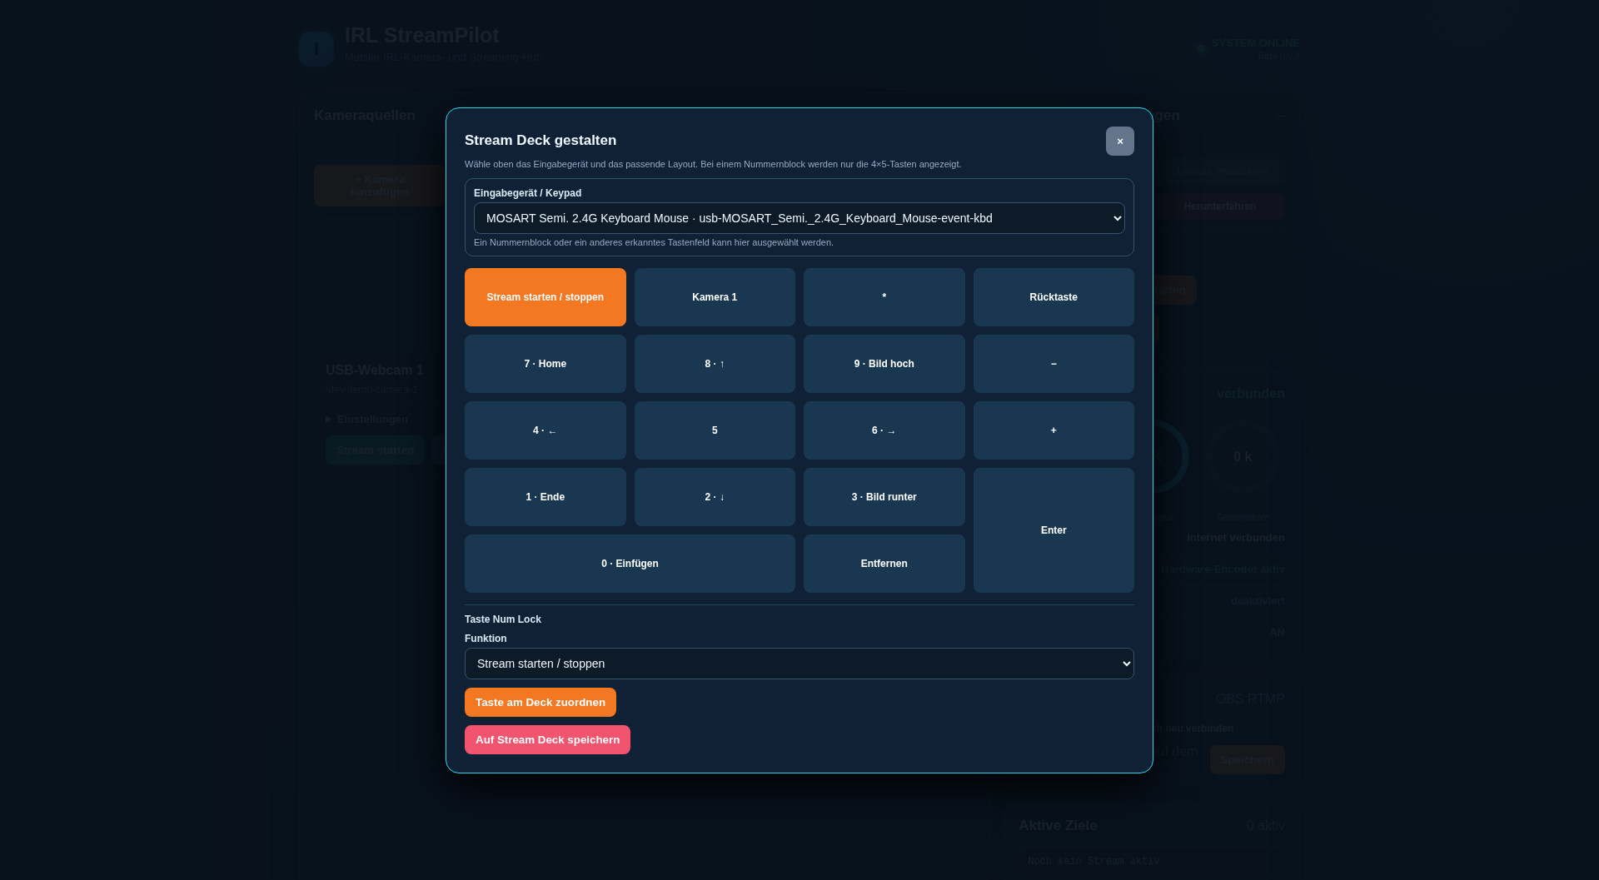
Task: Select the '6 · →' key
Action: point(884,430)
